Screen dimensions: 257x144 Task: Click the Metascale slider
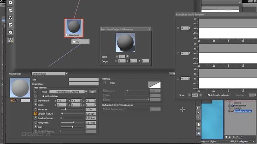72,109
